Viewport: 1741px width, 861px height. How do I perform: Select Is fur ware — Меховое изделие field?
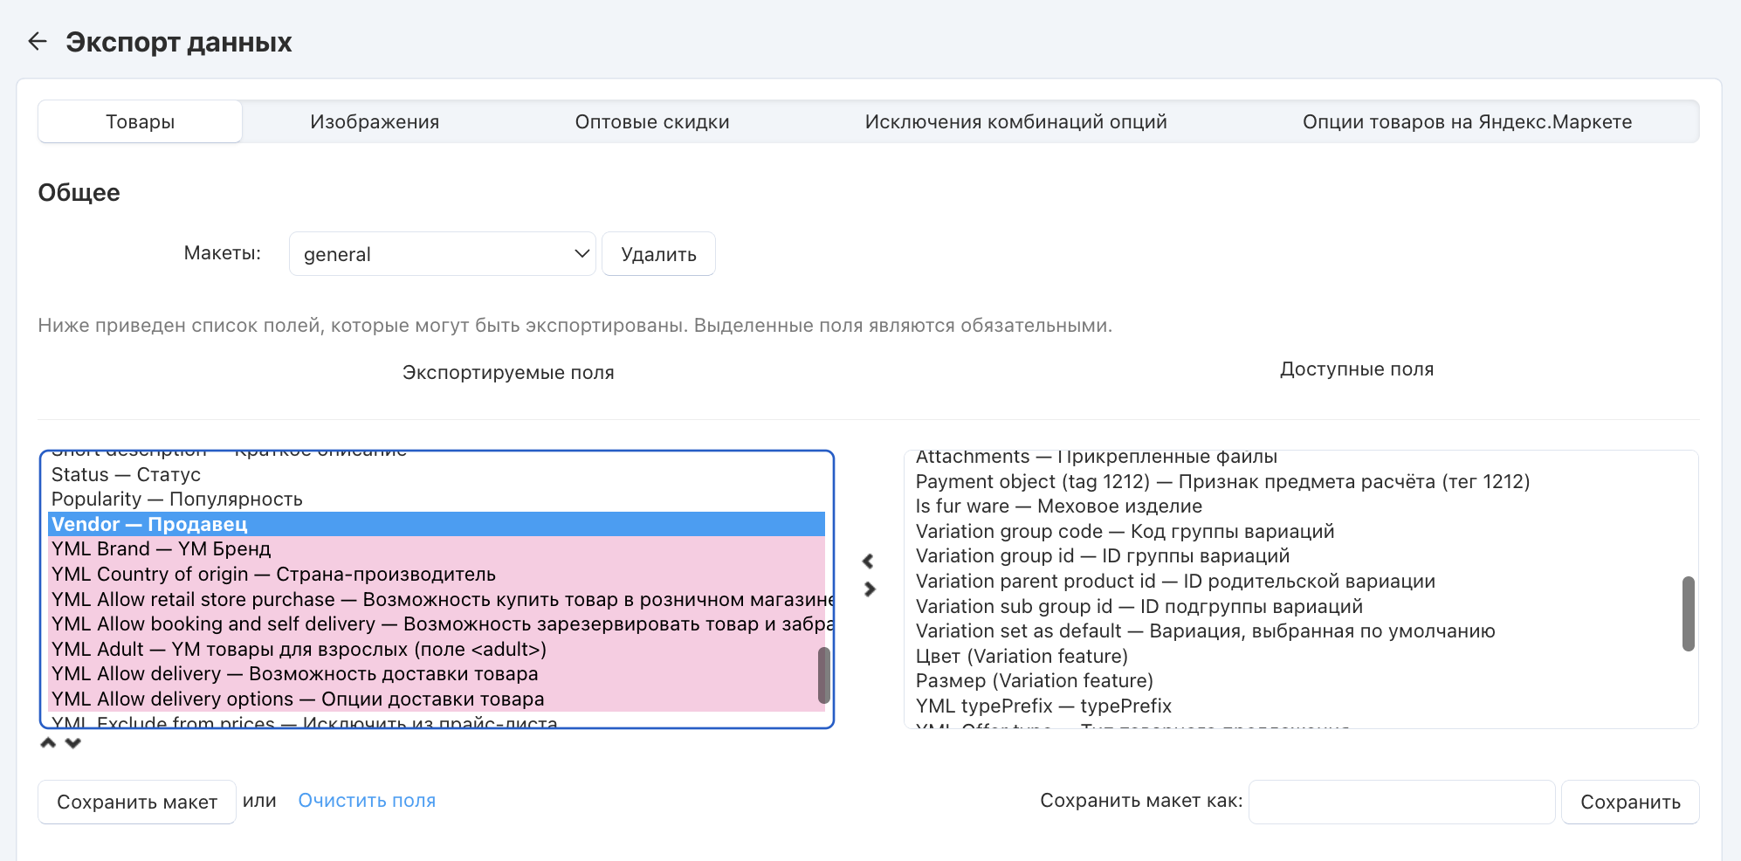(1058, 506)
